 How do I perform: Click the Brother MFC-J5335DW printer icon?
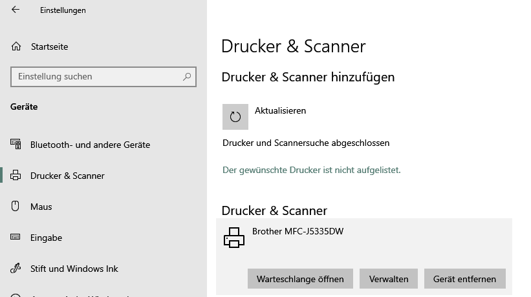click(234, 238)
